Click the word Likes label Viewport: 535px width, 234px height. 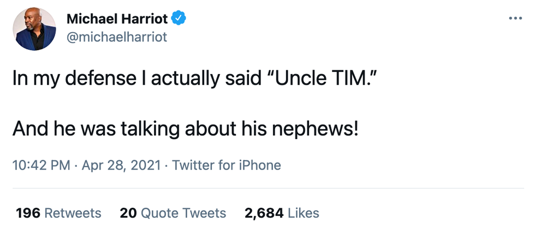tap(303, 213)
